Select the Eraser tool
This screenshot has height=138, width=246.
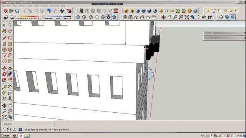click(10, 31)
